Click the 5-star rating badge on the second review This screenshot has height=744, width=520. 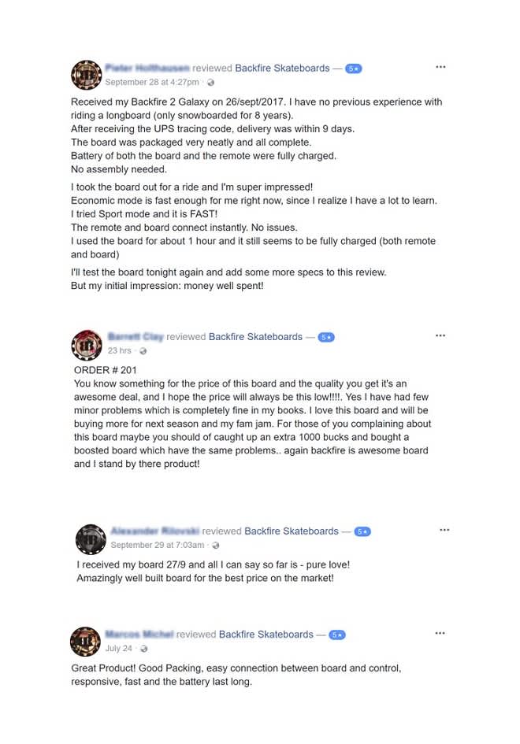click(x=326, y=338)
